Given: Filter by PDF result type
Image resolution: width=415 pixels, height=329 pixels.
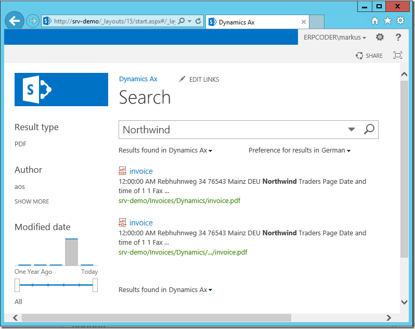Looking at the screenshot, I should [x=20, y=144].
